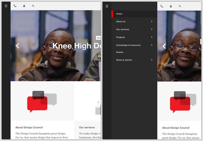The image size is (203, 141).
Task: Click 'The Design Council champions' text in right view
Action: tap(180, 134)
